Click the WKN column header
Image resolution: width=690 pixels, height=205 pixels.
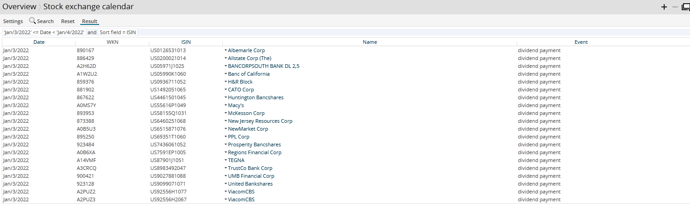[112, 42]
